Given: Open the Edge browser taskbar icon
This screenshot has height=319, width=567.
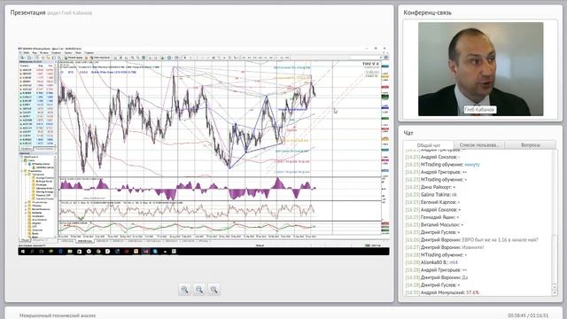Looking at the screenshot, I should pyautogui.click(x=60, y=251).
